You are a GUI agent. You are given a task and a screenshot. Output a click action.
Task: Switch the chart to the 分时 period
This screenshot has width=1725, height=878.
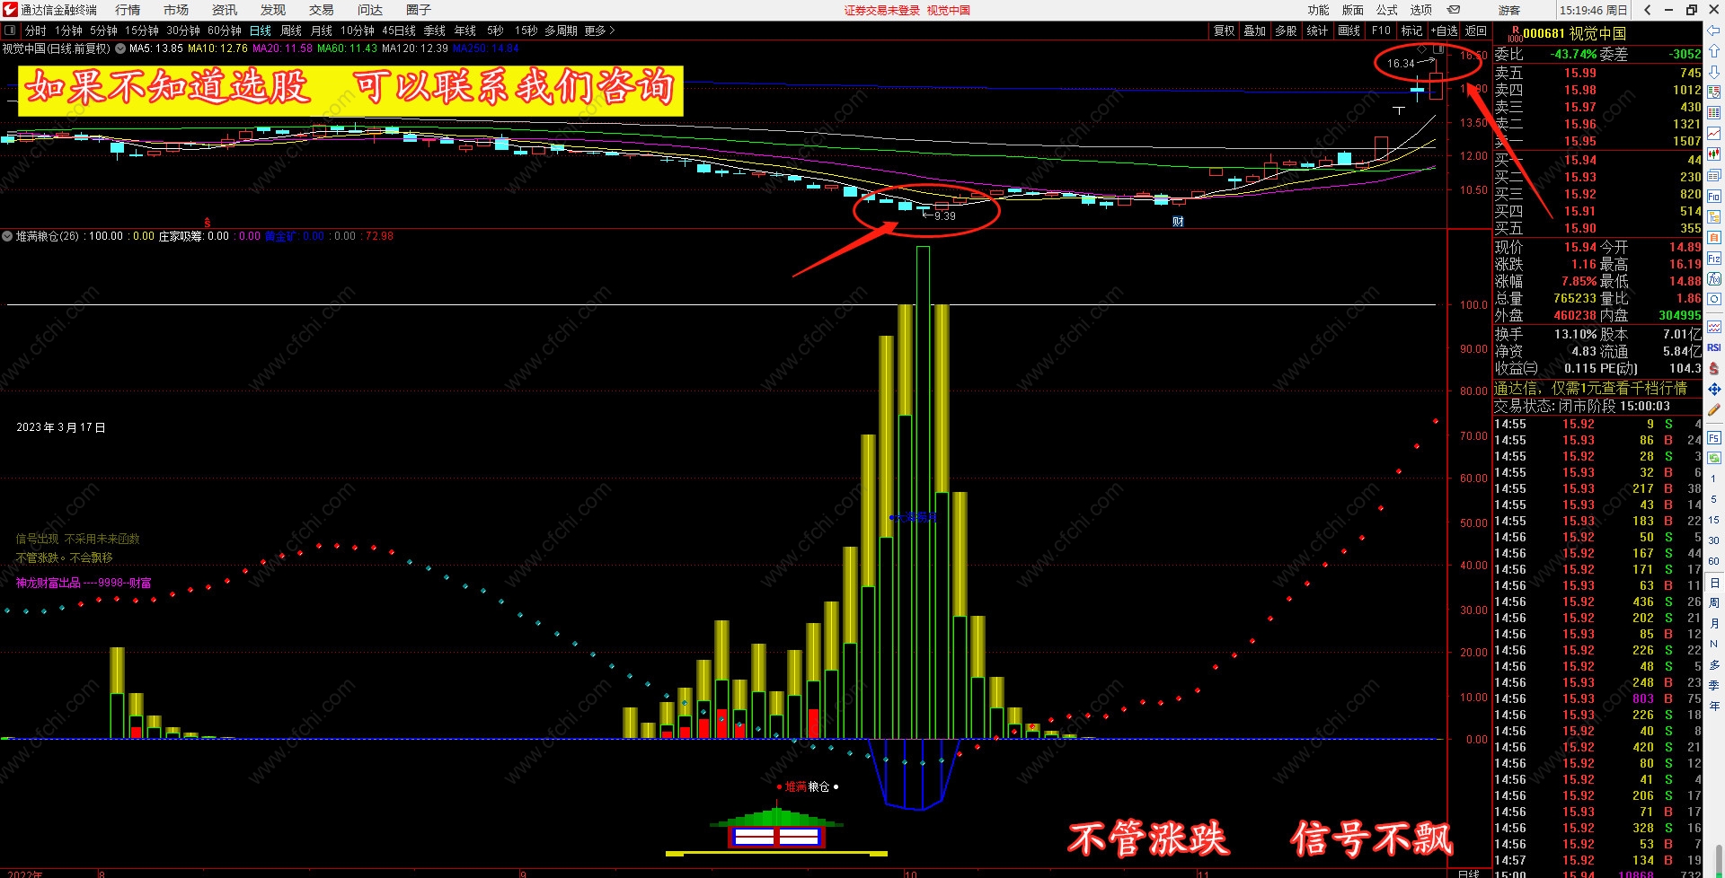tap(35, 31)
